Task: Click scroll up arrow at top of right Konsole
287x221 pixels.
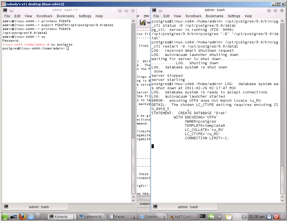Action: point(283,21)
